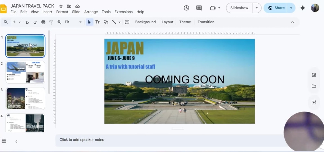
Task: Click the Paint format tool
Action: [x=51, y=22]
